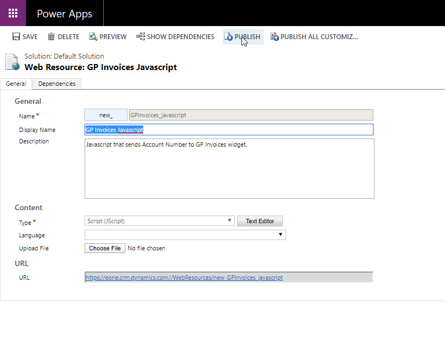The height and width of the screenshot is (347, 445).
Task: Click the Description text area
Action: pyautogui.click(x=230, y=168)
